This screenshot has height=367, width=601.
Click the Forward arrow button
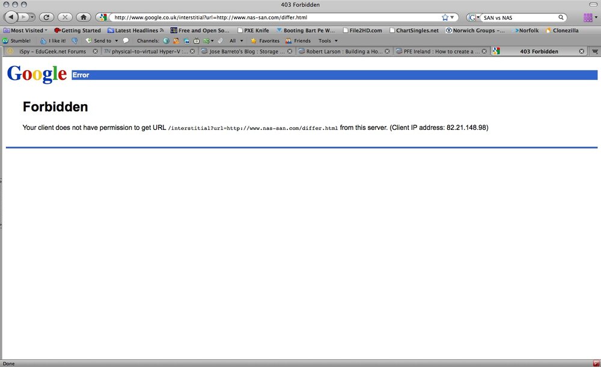click(23, 17)
